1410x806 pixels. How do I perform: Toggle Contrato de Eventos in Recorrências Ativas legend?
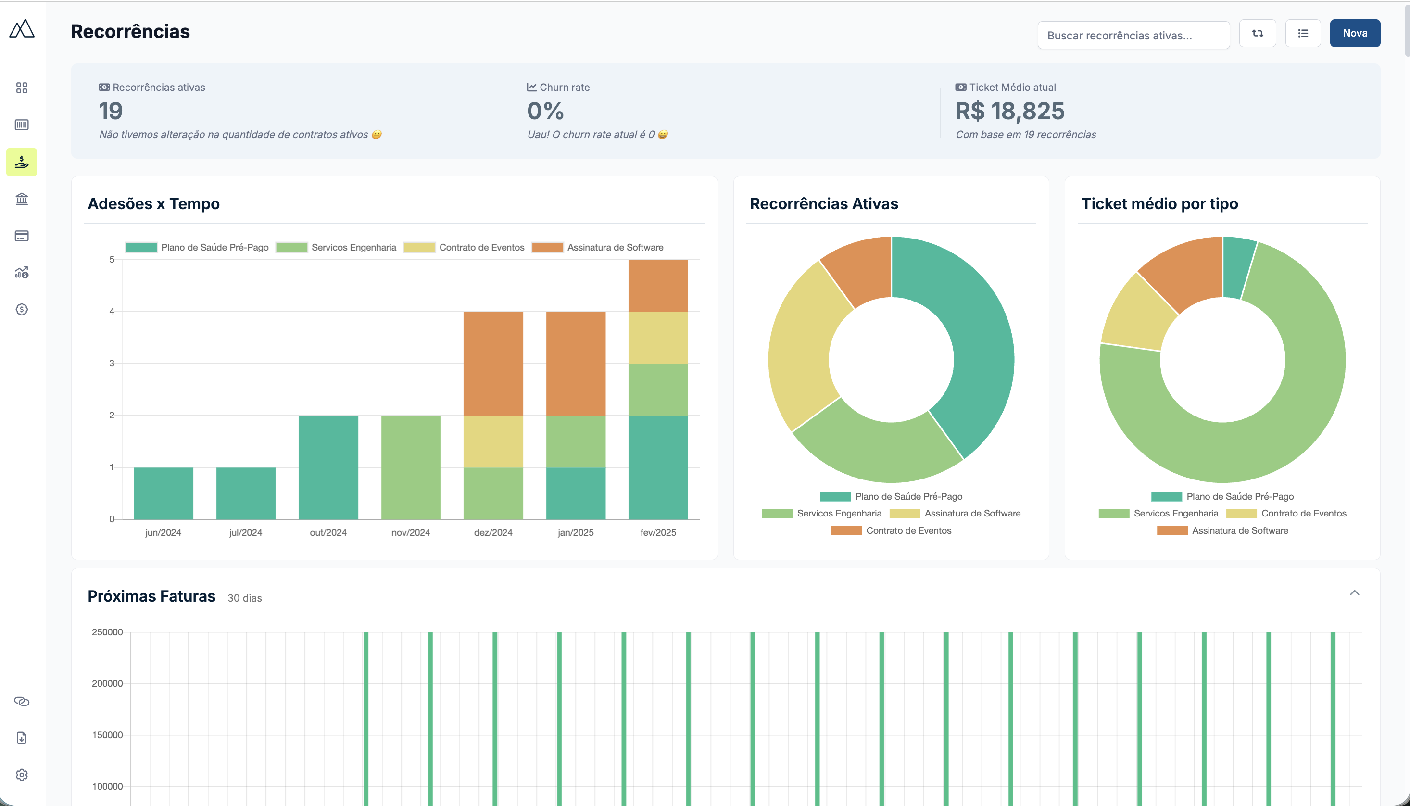tap(891, 531)
